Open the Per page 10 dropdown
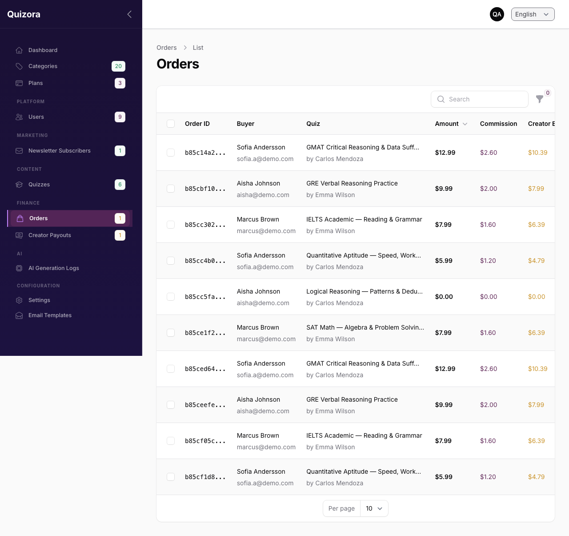Viewport: 569px width, 536px height. [x=374, y=508]
